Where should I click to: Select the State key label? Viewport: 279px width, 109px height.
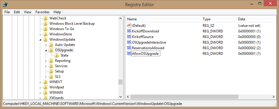[x=64, y=55]
